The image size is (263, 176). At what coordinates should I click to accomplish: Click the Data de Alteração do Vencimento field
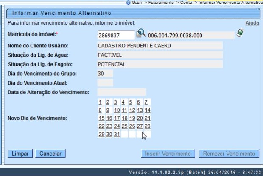pyautogui.click(x=121, y=92)
